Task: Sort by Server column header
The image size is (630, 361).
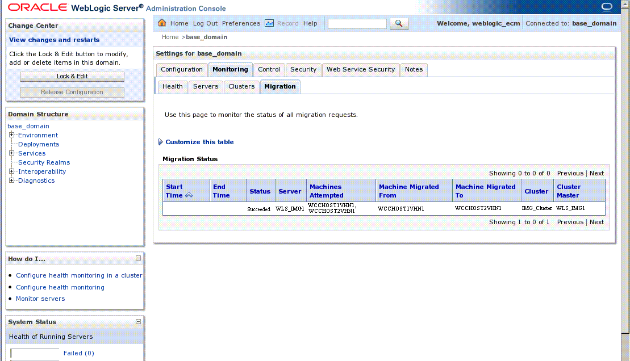Action: pyautogui.click(x=290, y=191)
